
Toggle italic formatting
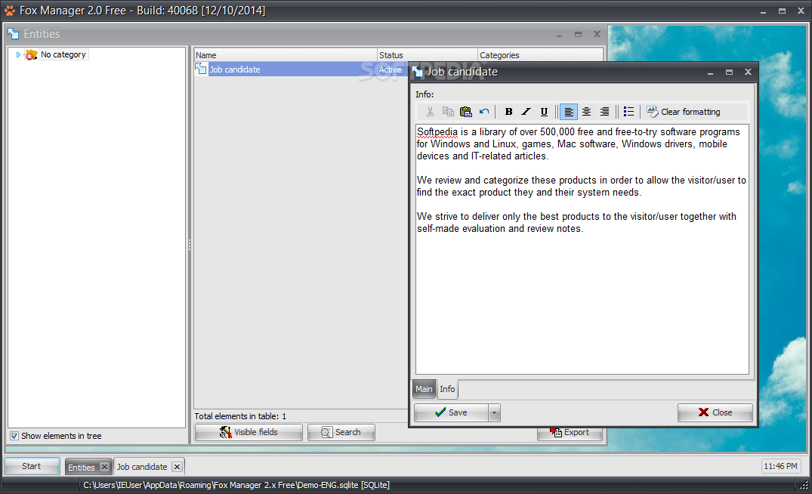tap(526, 111)
